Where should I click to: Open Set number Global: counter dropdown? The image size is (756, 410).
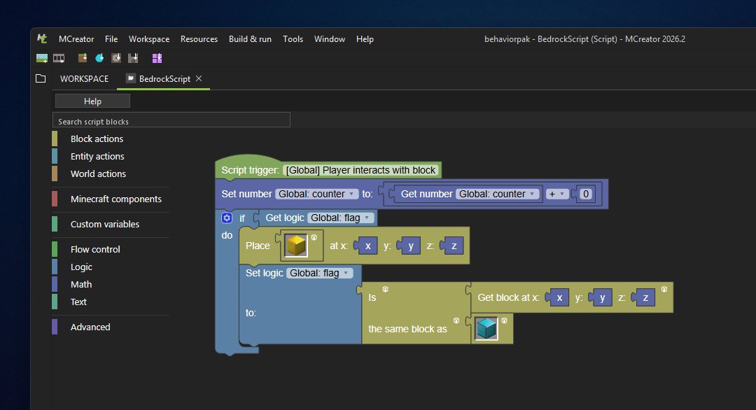point(317,194)
